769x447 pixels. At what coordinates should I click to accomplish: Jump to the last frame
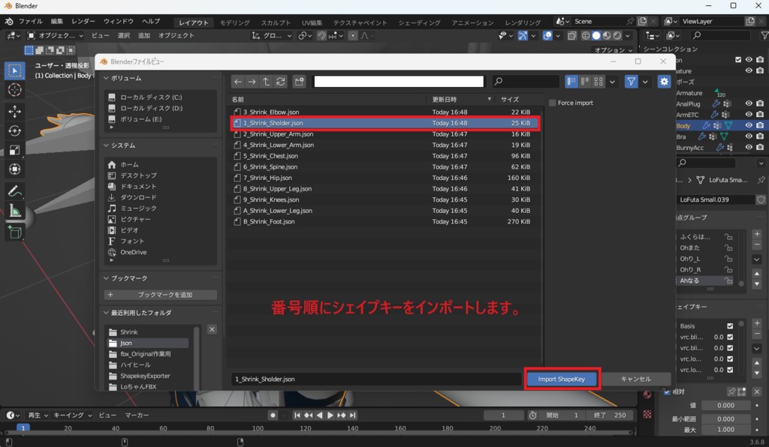[353, 415]
